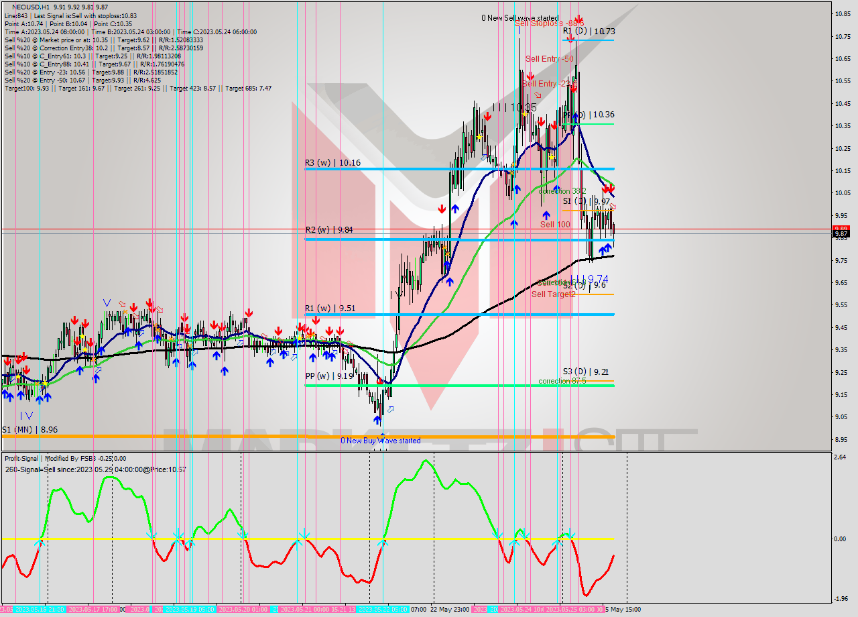
Task: Click the blue 'V' wave label
Action: (x=107, y=303)
